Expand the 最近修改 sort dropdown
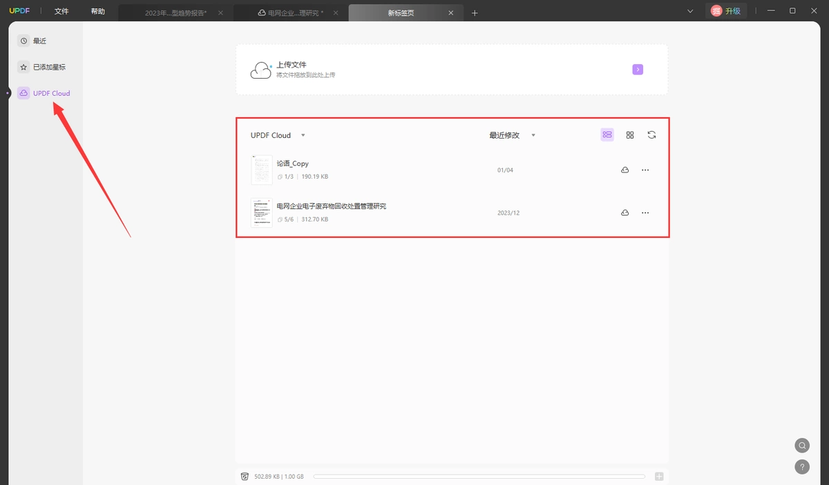The width and height of the screenshot is (829, 485). (x=533, y=135)
